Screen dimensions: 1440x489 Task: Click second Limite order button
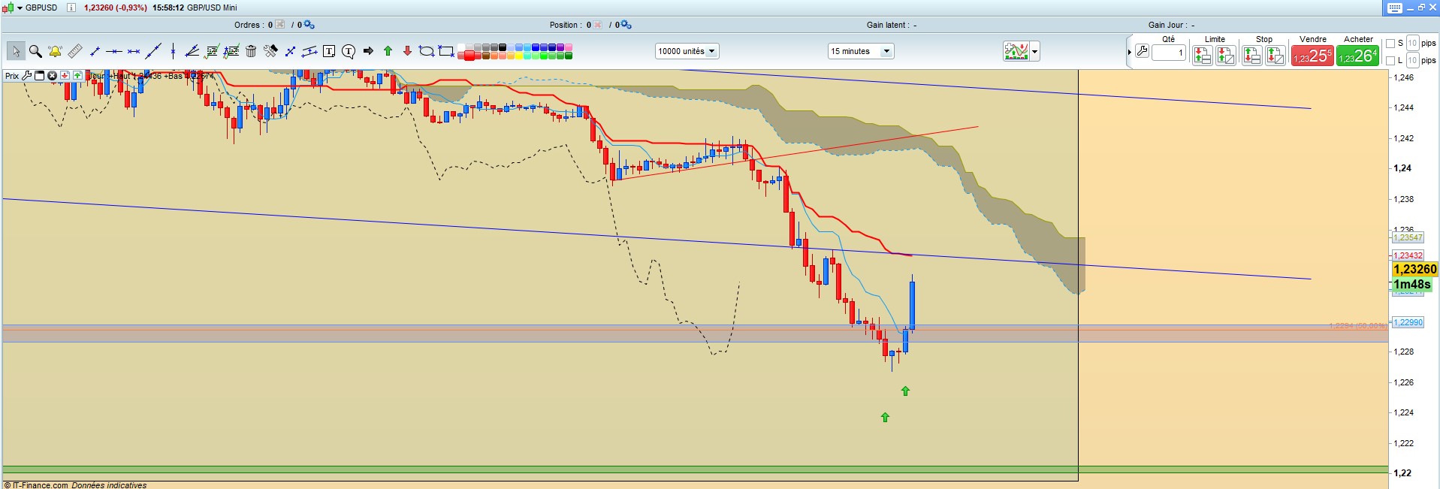coord(1226,55)
